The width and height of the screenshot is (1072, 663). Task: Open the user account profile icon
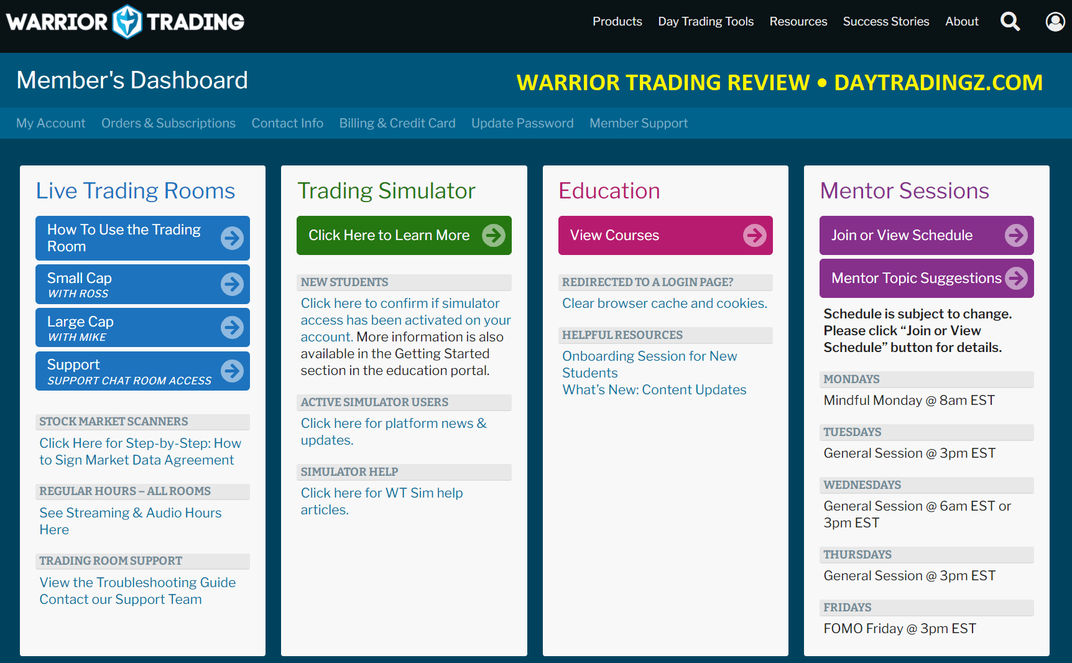pyautogui.click(x=1055, y=22)
